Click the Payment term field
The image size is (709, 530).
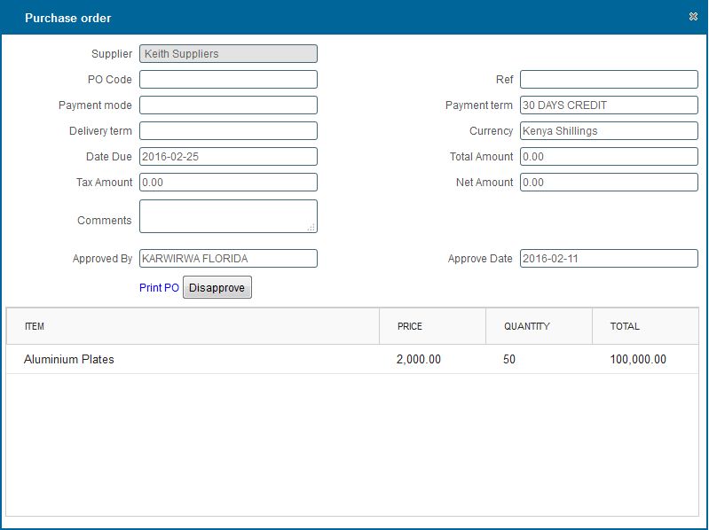pyautogui.click(x=609, y=105)
